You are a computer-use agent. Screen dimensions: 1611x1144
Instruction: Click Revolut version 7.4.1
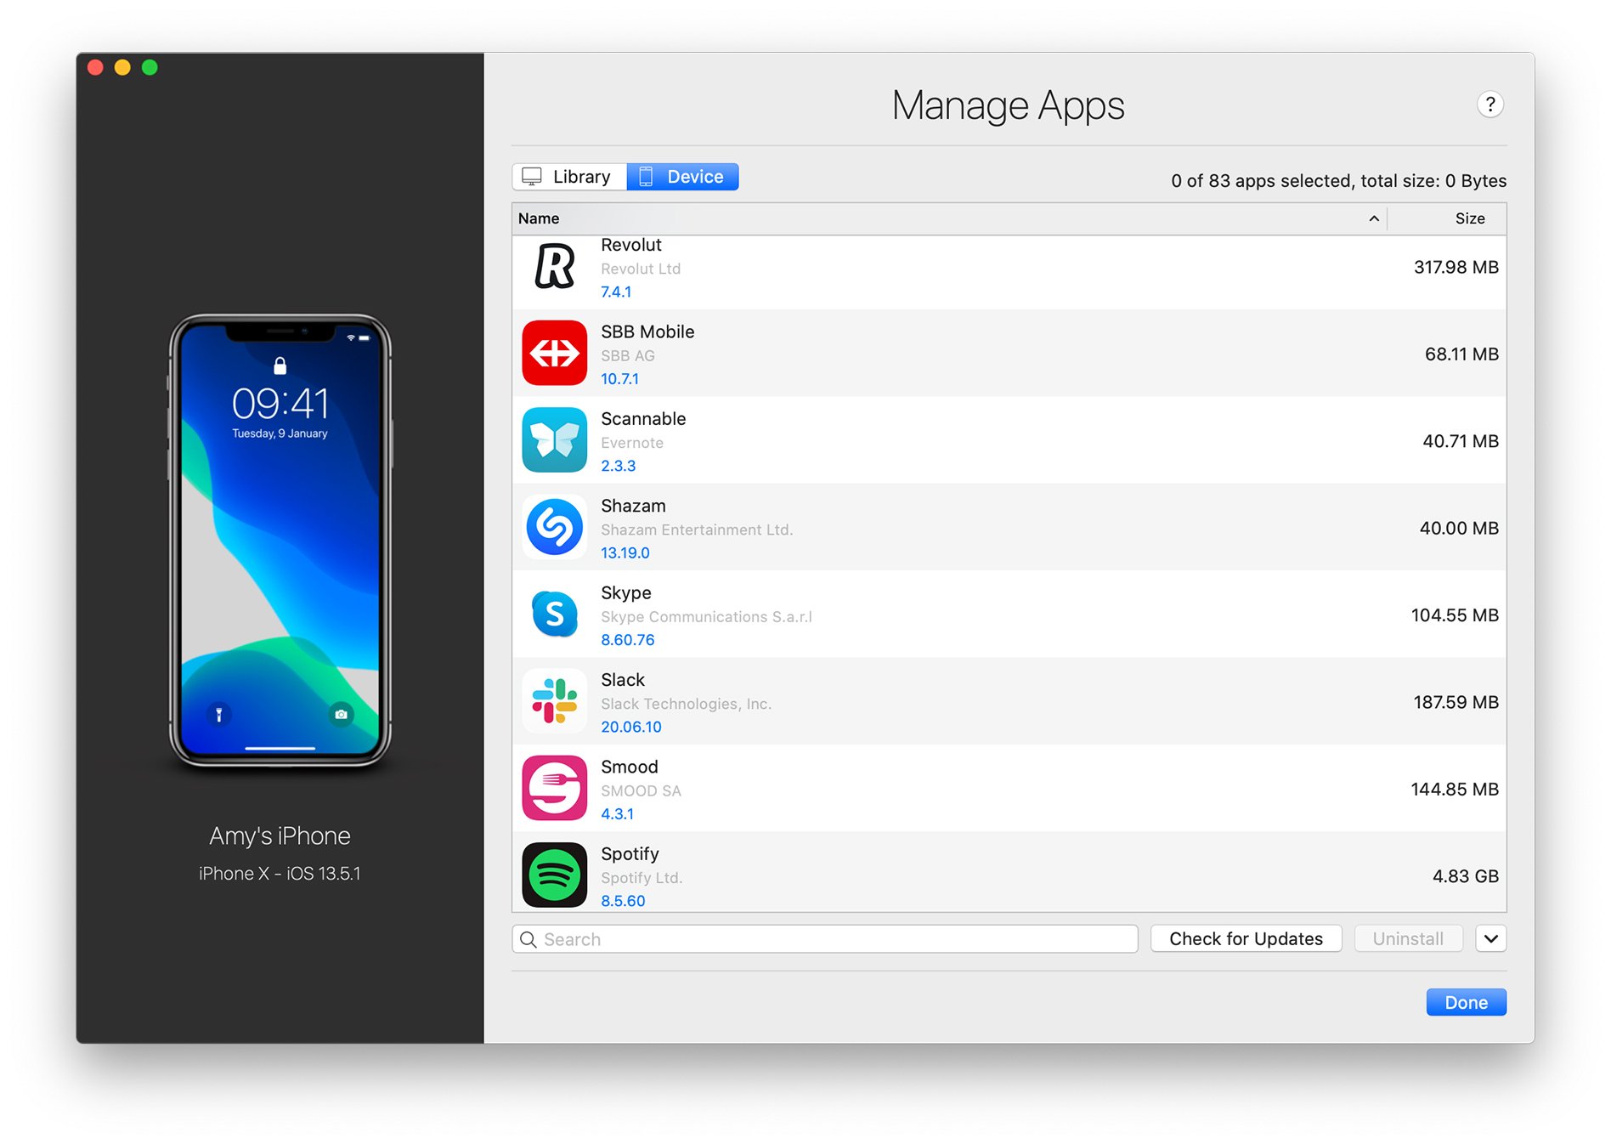coord(616,292)
